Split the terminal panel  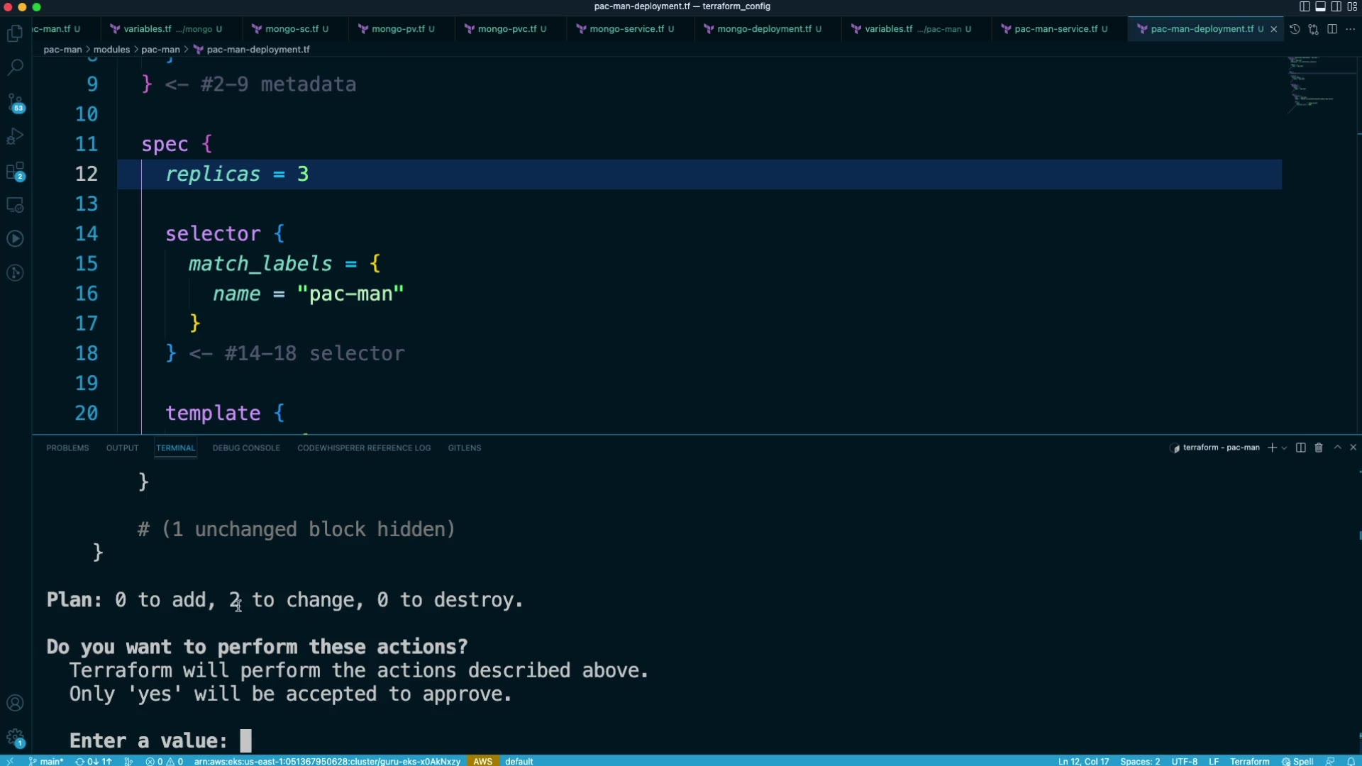coord(1300,448)
